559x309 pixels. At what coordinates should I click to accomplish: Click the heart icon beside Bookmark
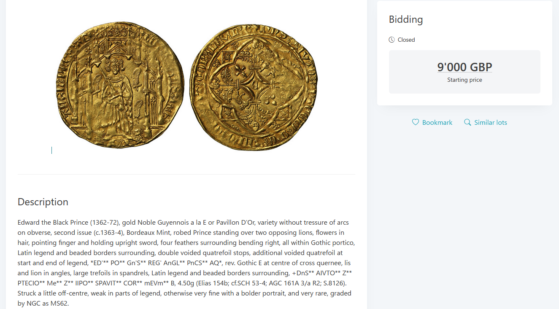point(416,122)
